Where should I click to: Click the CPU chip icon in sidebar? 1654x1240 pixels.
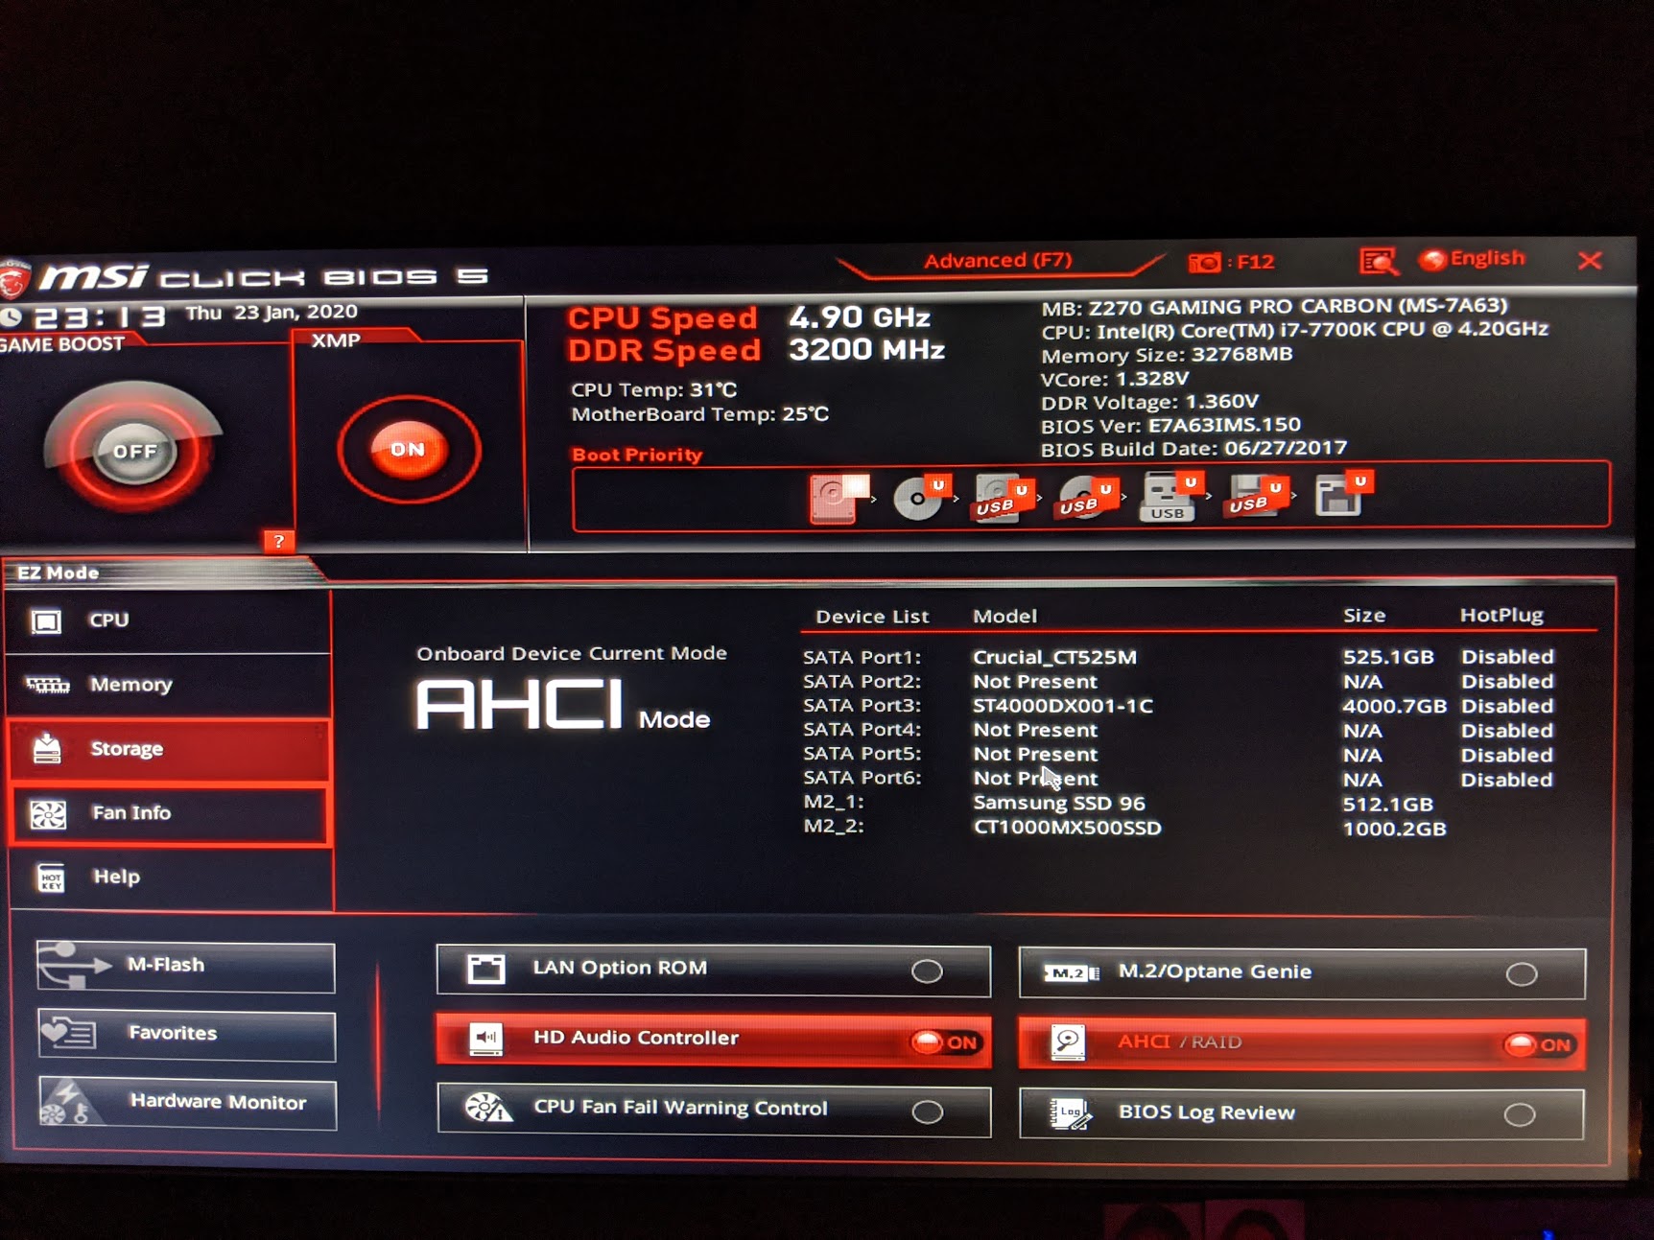point(45,621)
